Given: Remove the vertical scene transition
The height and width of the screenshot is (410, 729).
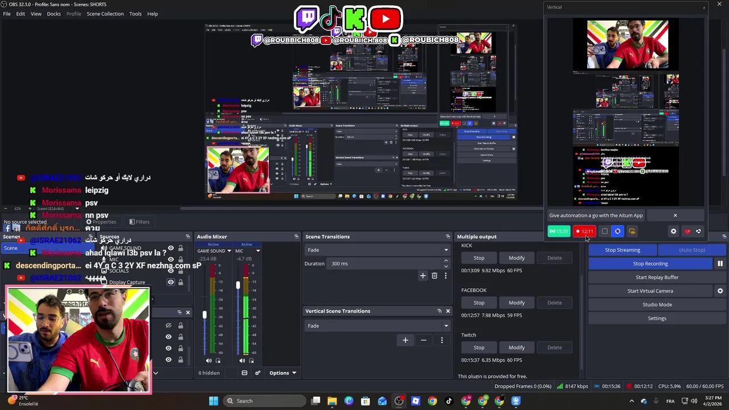Looking at the screenshot, I should click(x=423, y=340).
